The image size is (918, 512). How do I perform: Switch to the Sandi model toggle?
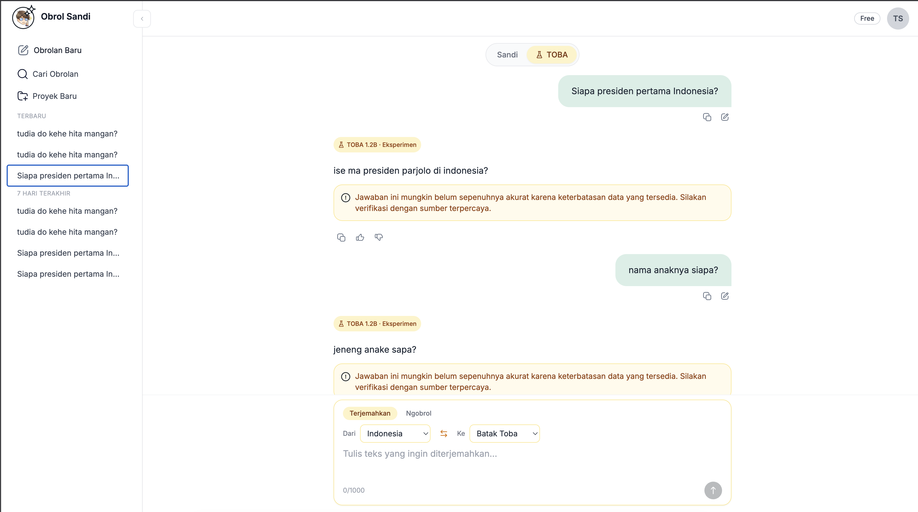(507, 55)
